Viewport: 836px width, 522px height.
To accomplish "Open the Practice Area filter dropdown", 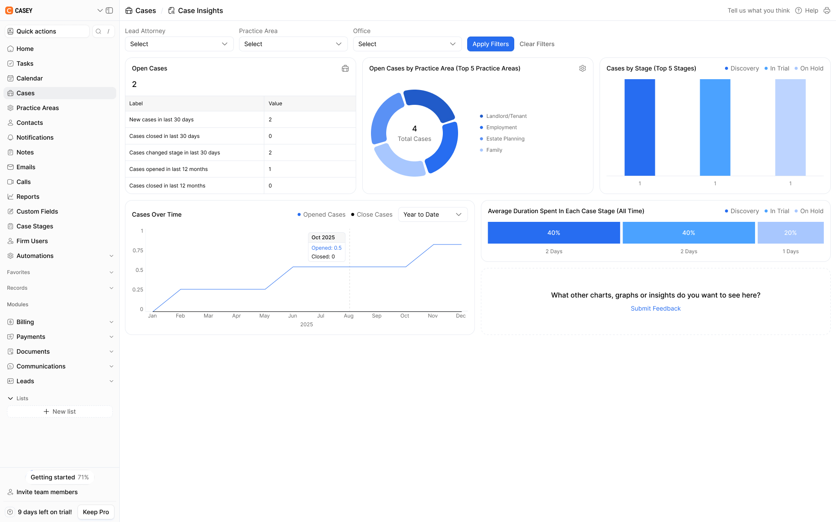I will 293,44.
